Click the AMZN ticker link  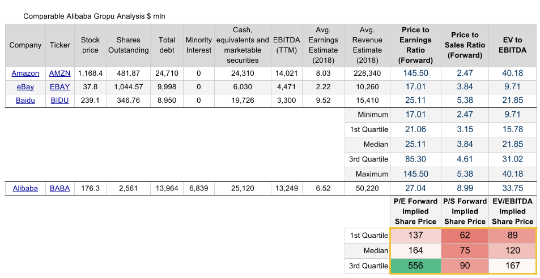tap(59, 73)
